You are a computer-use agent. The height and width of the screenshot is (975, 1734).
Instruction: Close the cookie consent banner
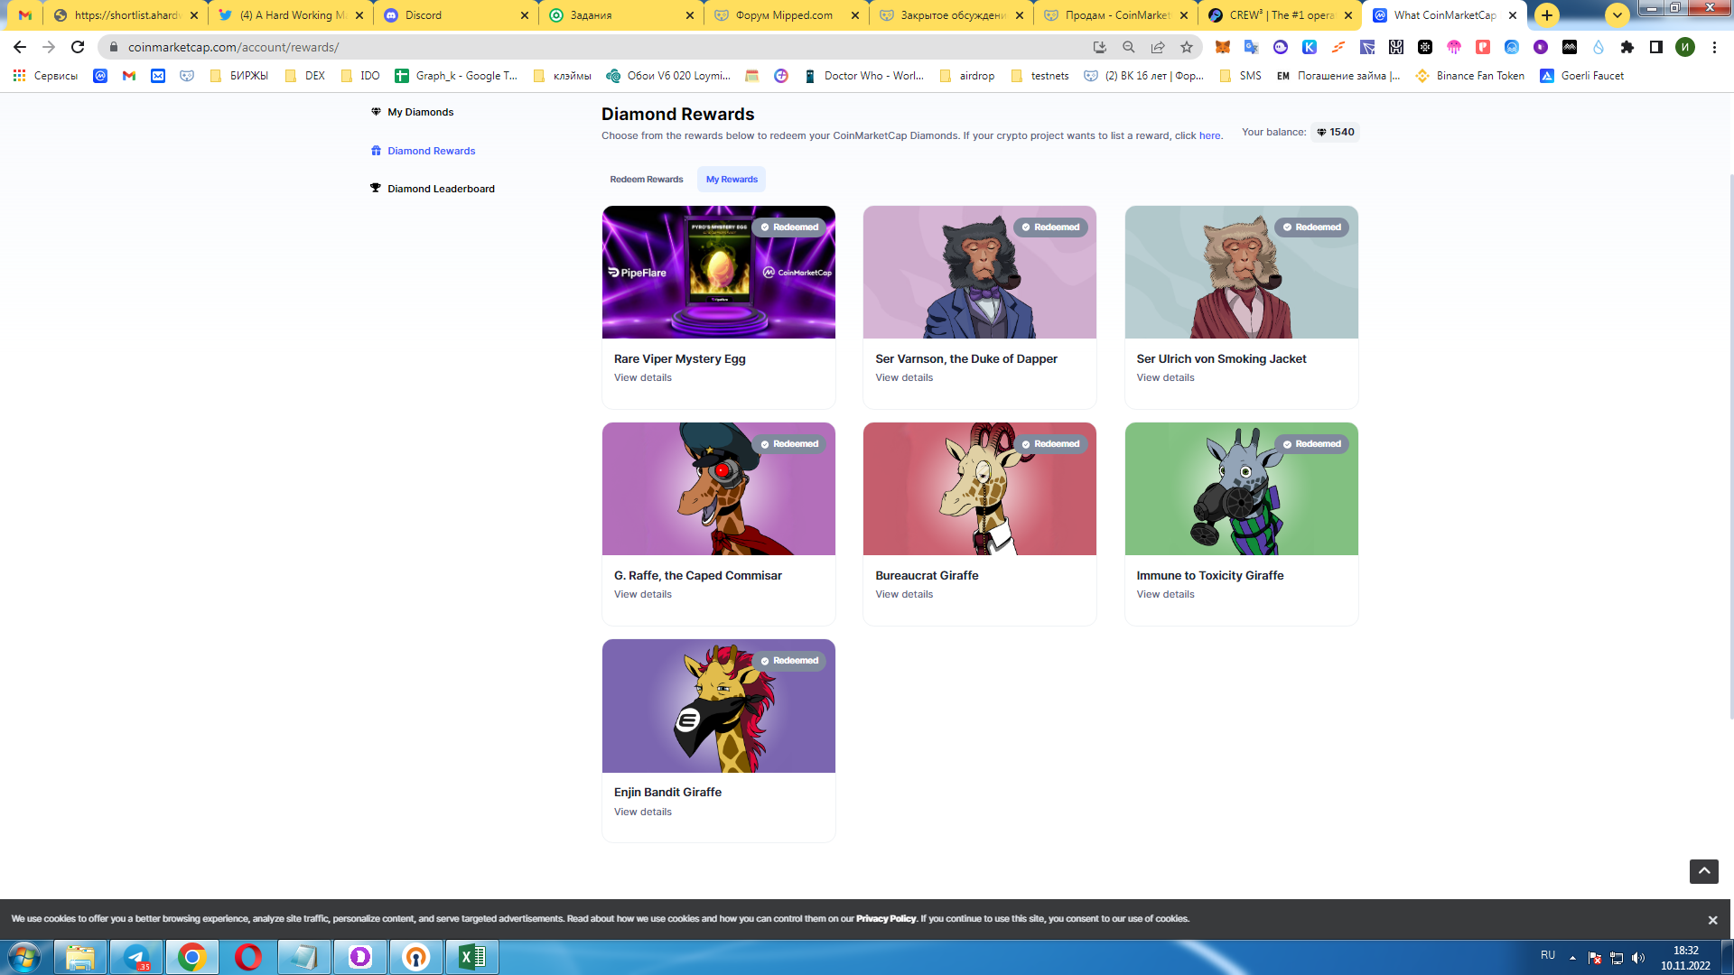tap(1712, 920)
